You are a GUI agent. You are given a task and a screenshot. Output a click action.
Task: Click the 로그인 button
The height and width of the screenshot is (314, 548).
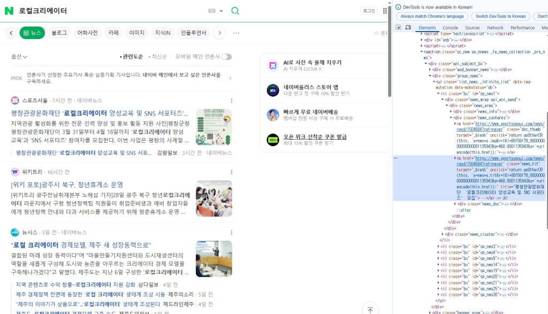click(x=369, y=11)
